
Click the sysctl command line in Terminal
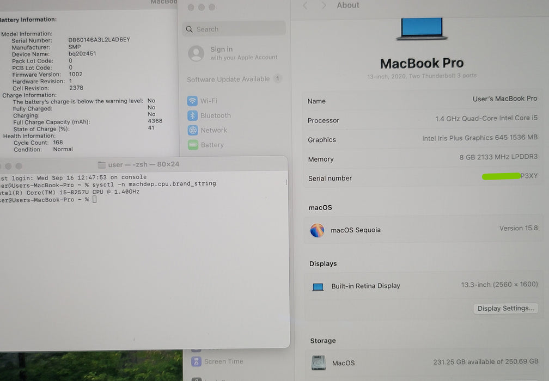click(x=108, y=185)
